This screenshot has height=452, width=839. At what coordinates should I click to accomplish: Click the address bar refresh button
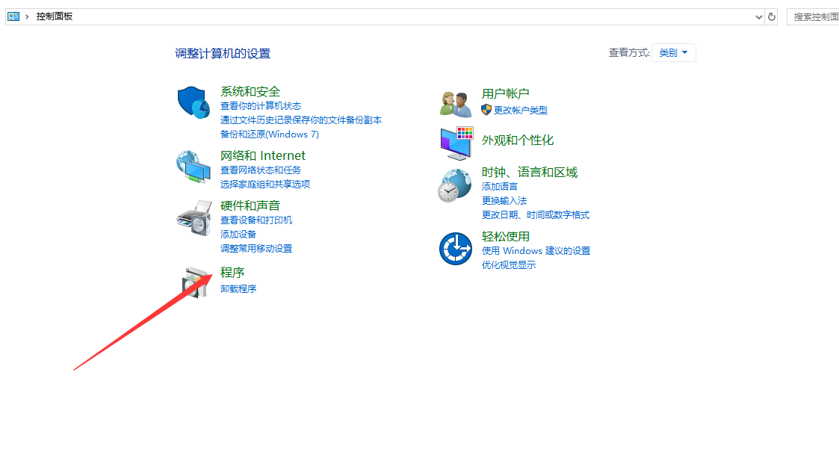pos(772,16)
